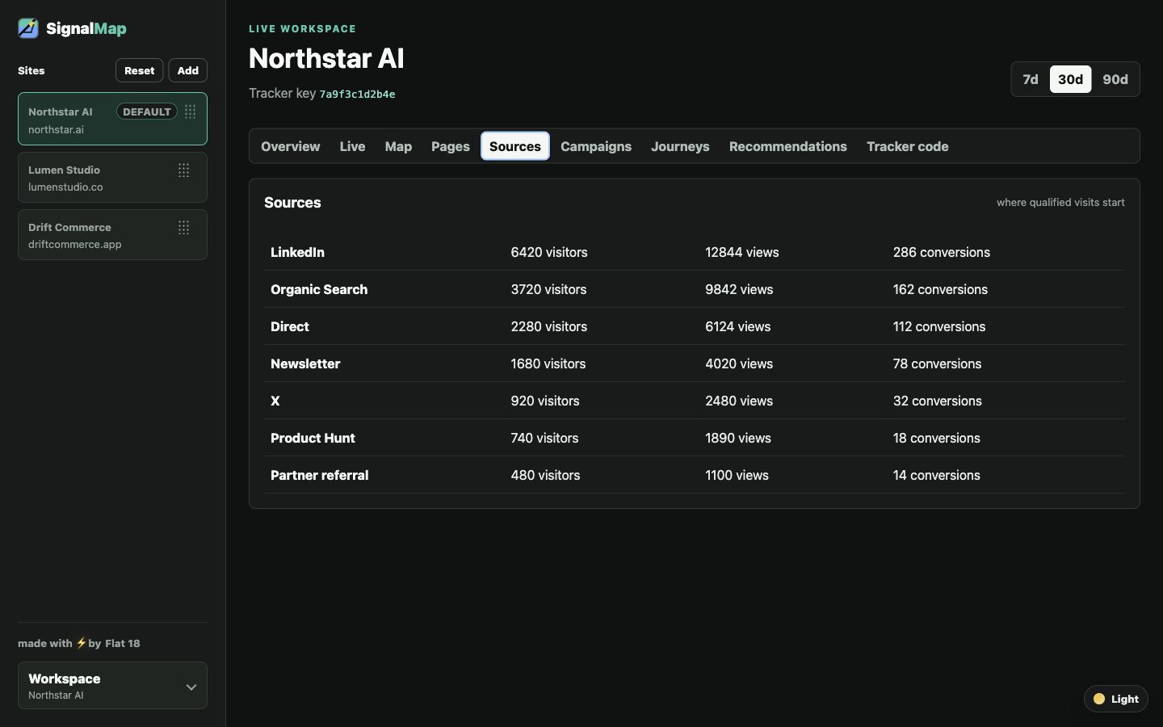This screenshot has height=727, width=1163.
Task: Follow the Flat 18 link
Action: (x=122, y=643)
